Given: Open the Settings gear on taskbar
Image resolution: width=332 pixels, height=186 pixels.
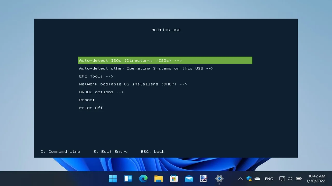Looking at the screenshot, I should pyautogui.click(x=219, y=179).
